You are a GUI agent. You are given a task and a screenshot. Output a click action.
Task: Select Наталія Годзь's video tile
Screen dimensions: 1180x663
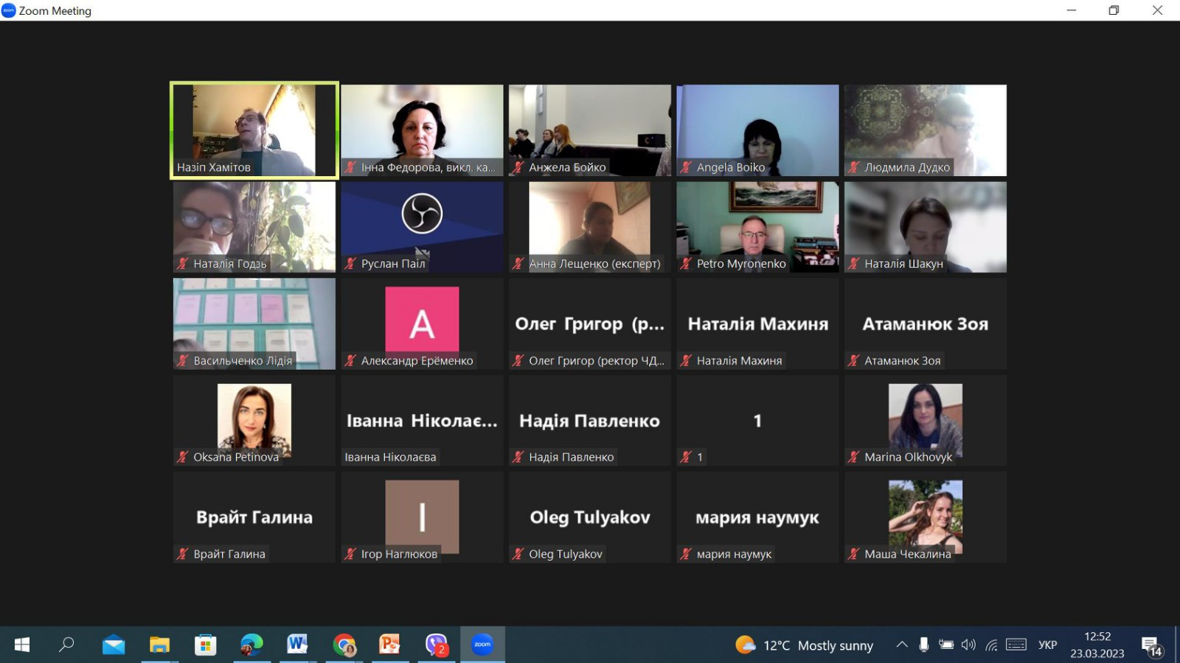pos(254,227)
